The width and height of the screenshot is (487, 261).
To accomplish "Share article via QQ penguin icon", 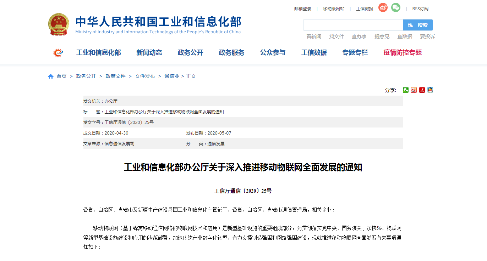I will click(x=430, y=90).
